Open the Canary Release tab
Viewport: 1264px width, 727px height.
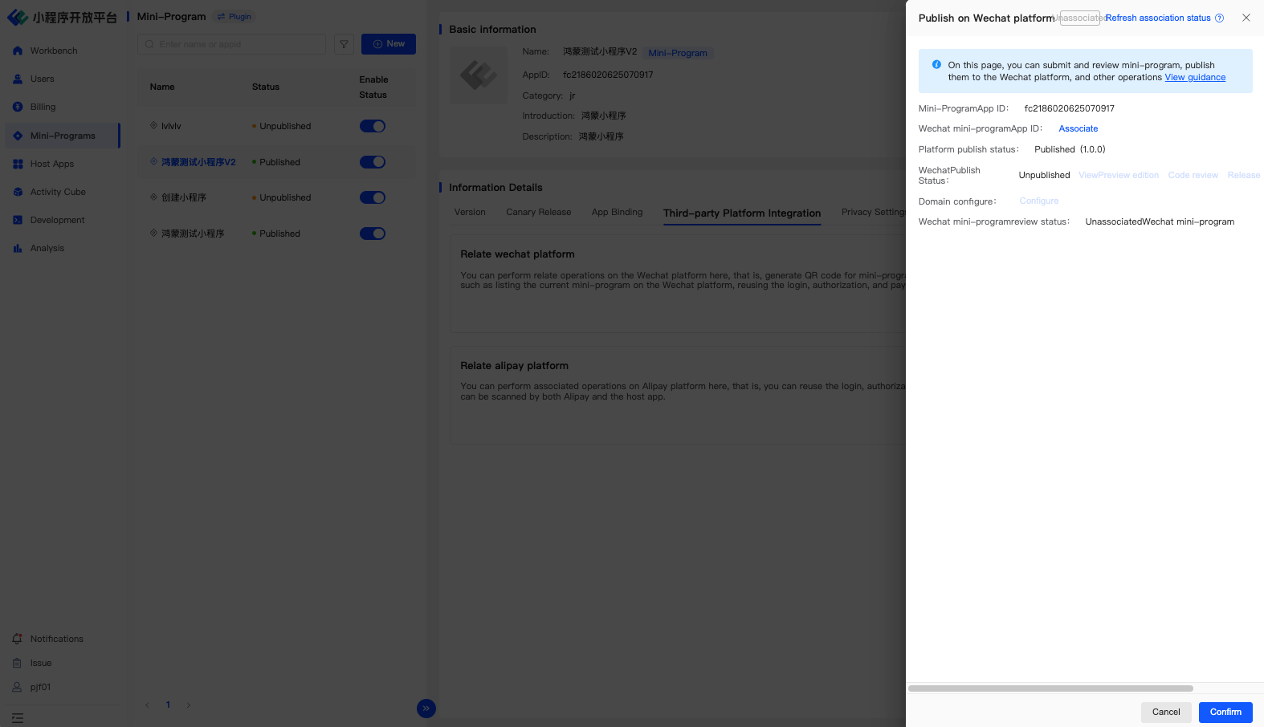point(539,213)
